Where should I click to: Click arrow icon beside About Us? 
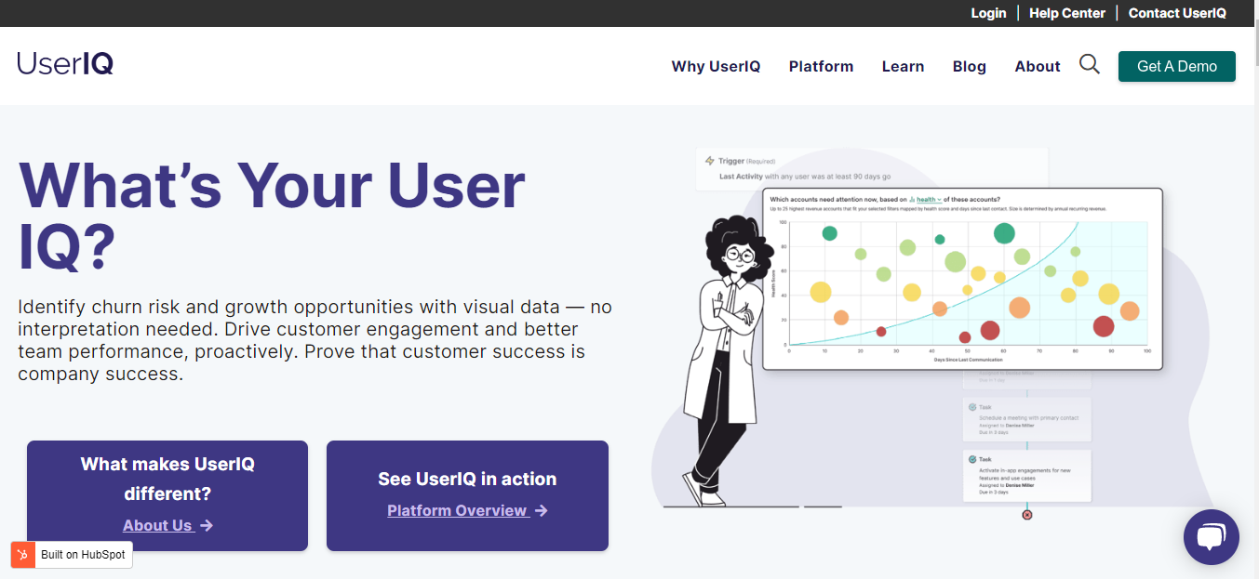[x=207, y=525]
